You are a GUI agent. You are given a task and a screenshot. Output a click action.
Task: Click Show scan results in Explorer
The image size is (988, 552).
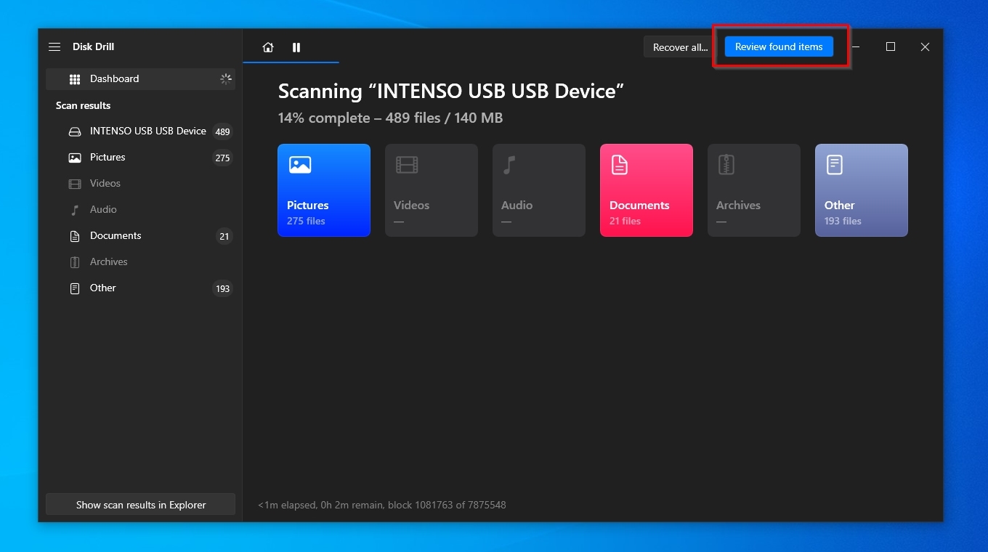(x=140, y=505)
